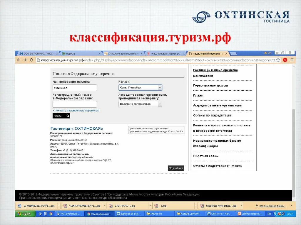This screenshot has width=301, height=225.
Task: Expand the system tray hidden icons arrow
Action: (x=275, y=214)
